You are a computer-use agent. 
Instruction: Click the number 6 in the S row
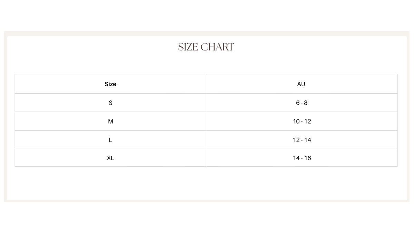click(x=297, y=103)
